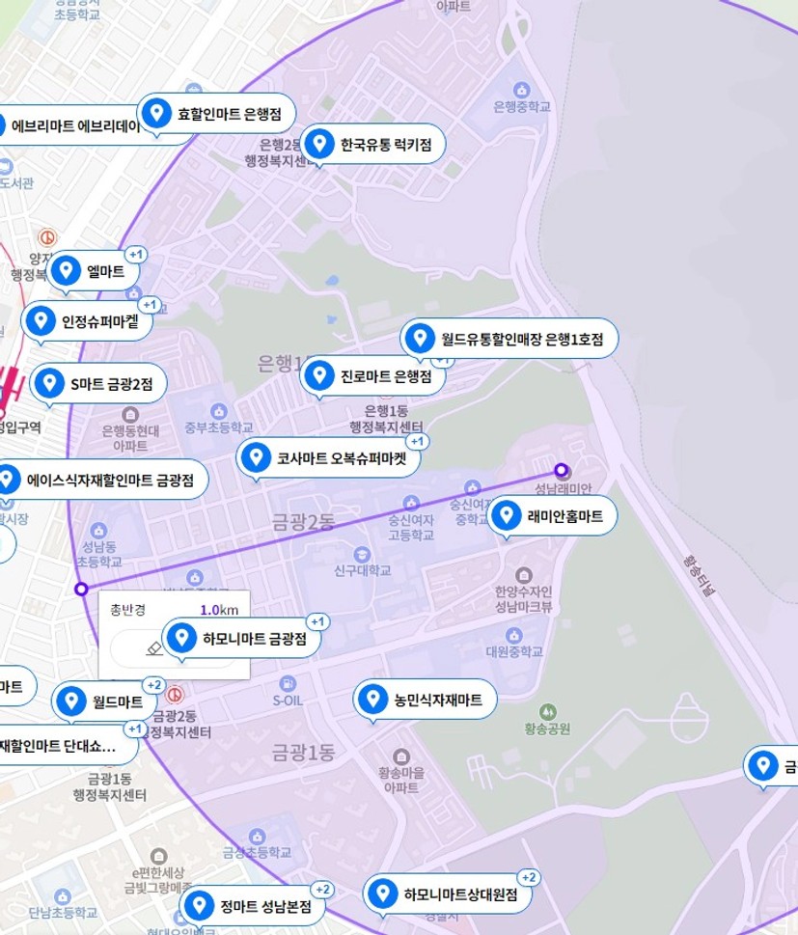Click the 금광1동 행정복지센터 label
798x935 pixels.
point(109,786)
